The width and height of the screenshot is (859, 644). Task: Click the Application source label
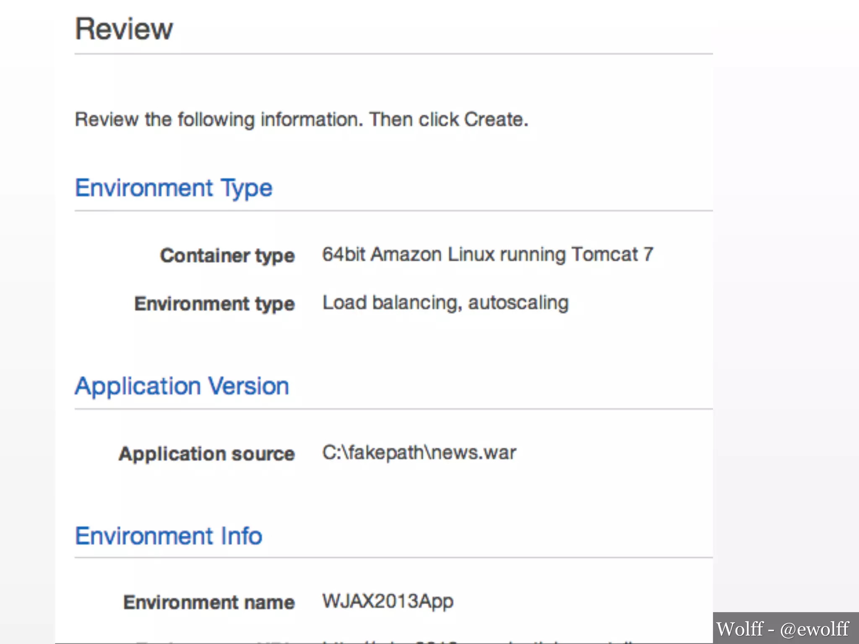click(207, 454)
